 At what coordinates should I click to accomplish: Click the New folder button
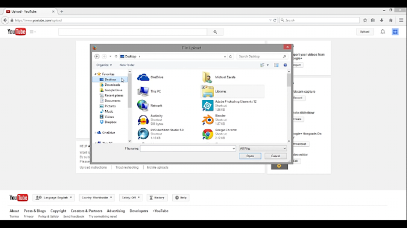click(127, 65)
